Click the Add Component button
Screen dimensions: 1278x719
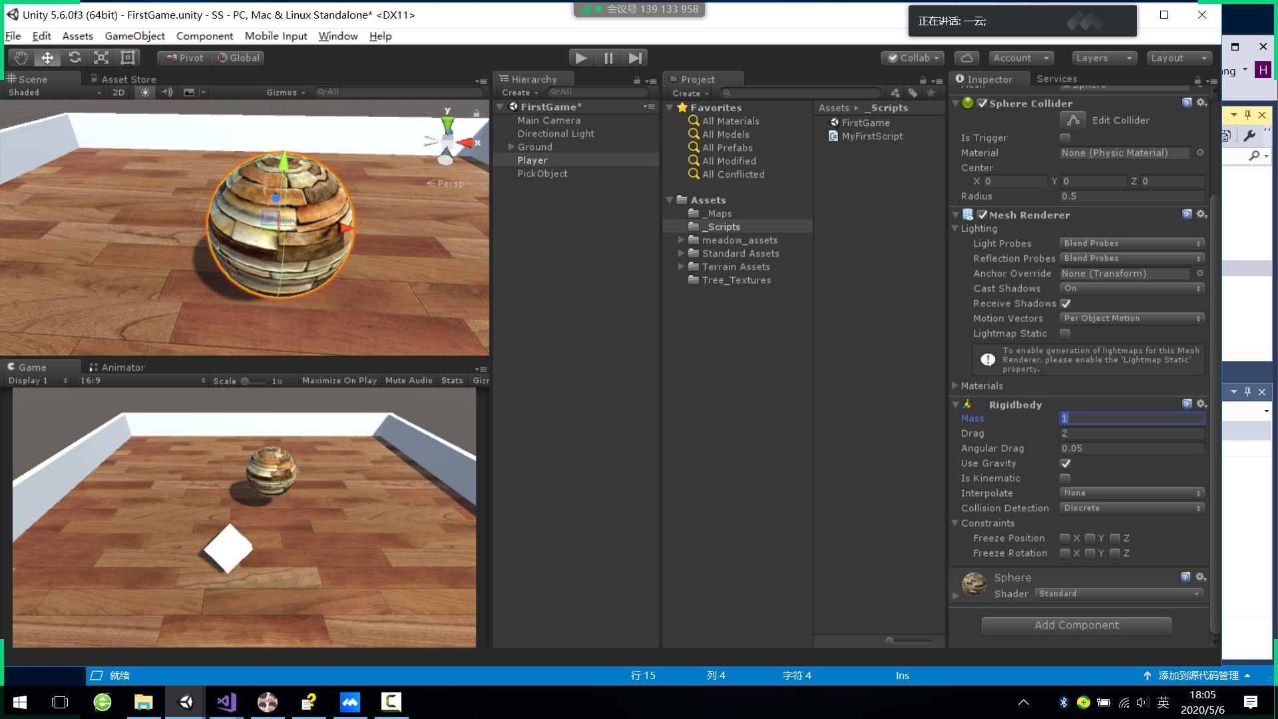click(1076, 625)
